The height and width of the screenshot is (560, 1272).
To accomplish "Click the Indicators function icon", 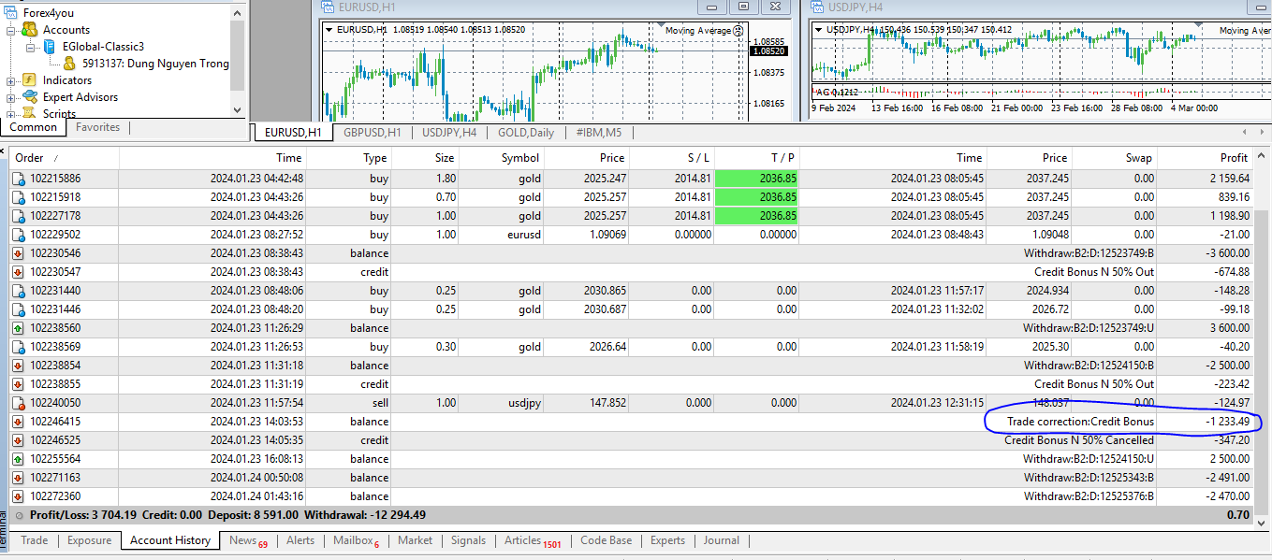I will [x=30, y=80].
